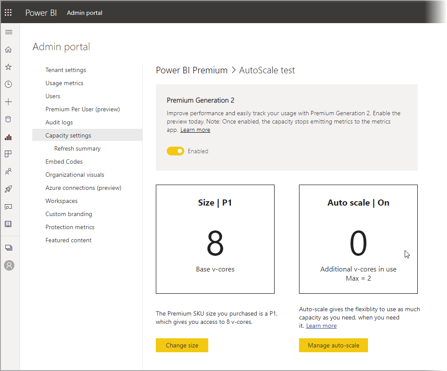
Task: Open Favorites star icon
Action: coord(9,67)
